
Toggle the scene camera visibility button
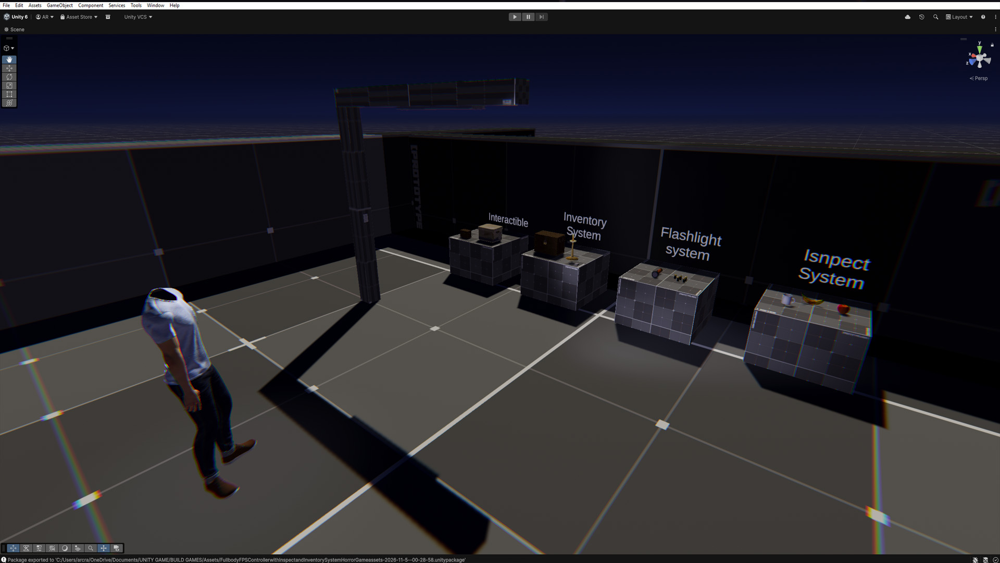tap(117, 548)
